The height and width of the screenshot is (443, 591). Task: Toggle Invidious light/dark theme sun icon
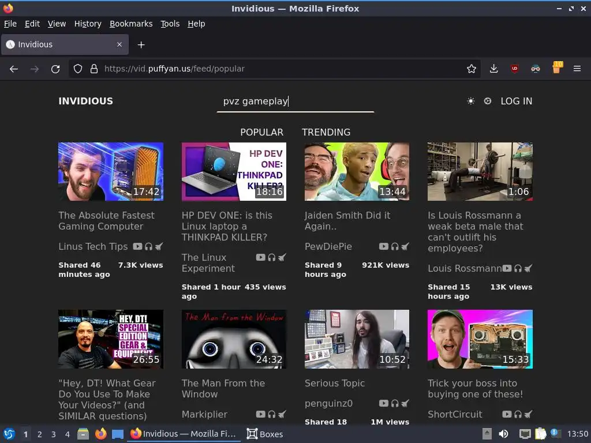point(471,101)
